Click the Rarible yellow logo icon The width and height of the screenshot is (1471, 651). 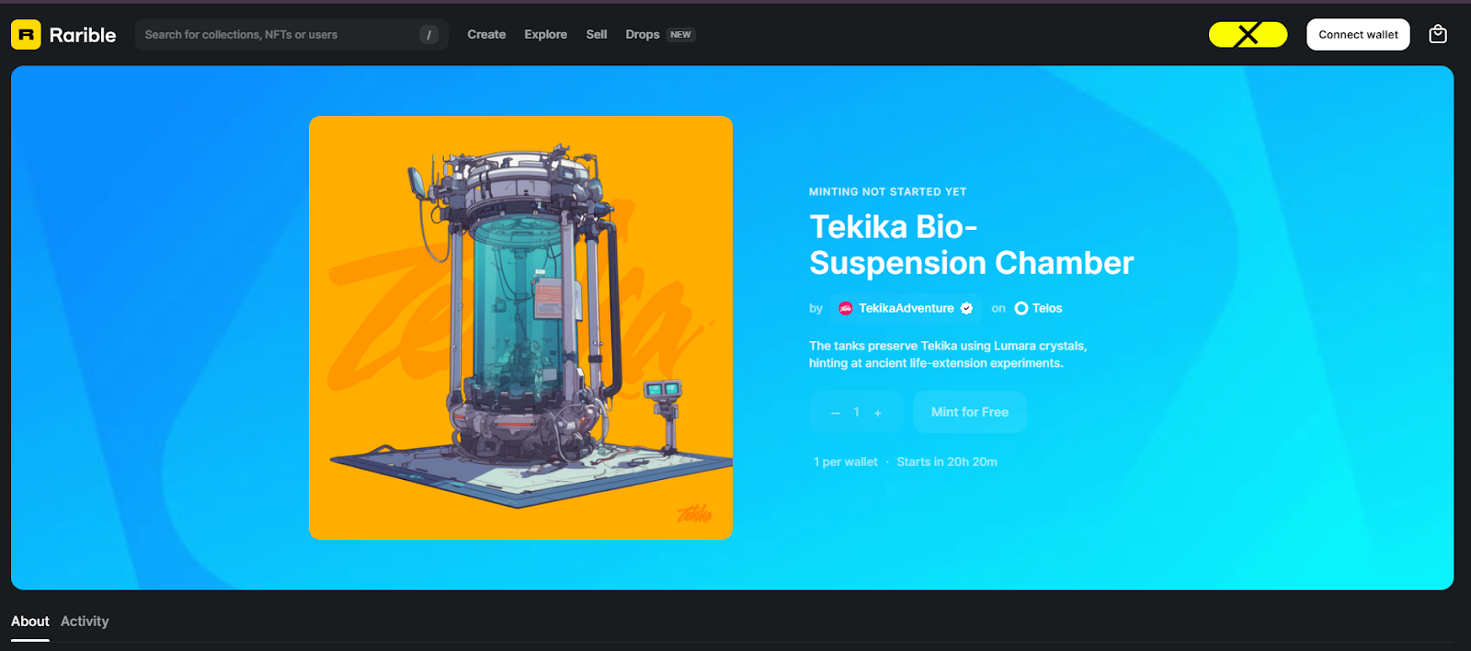pyautogui.click(x=26, y=35)
